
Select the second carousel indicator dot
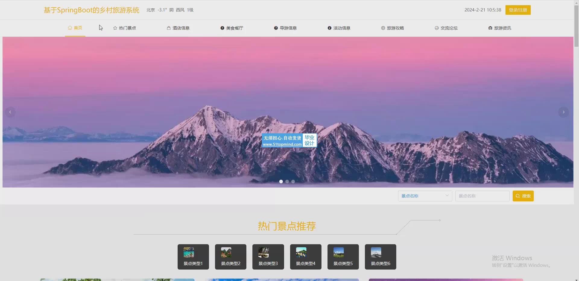pos(287,182)
